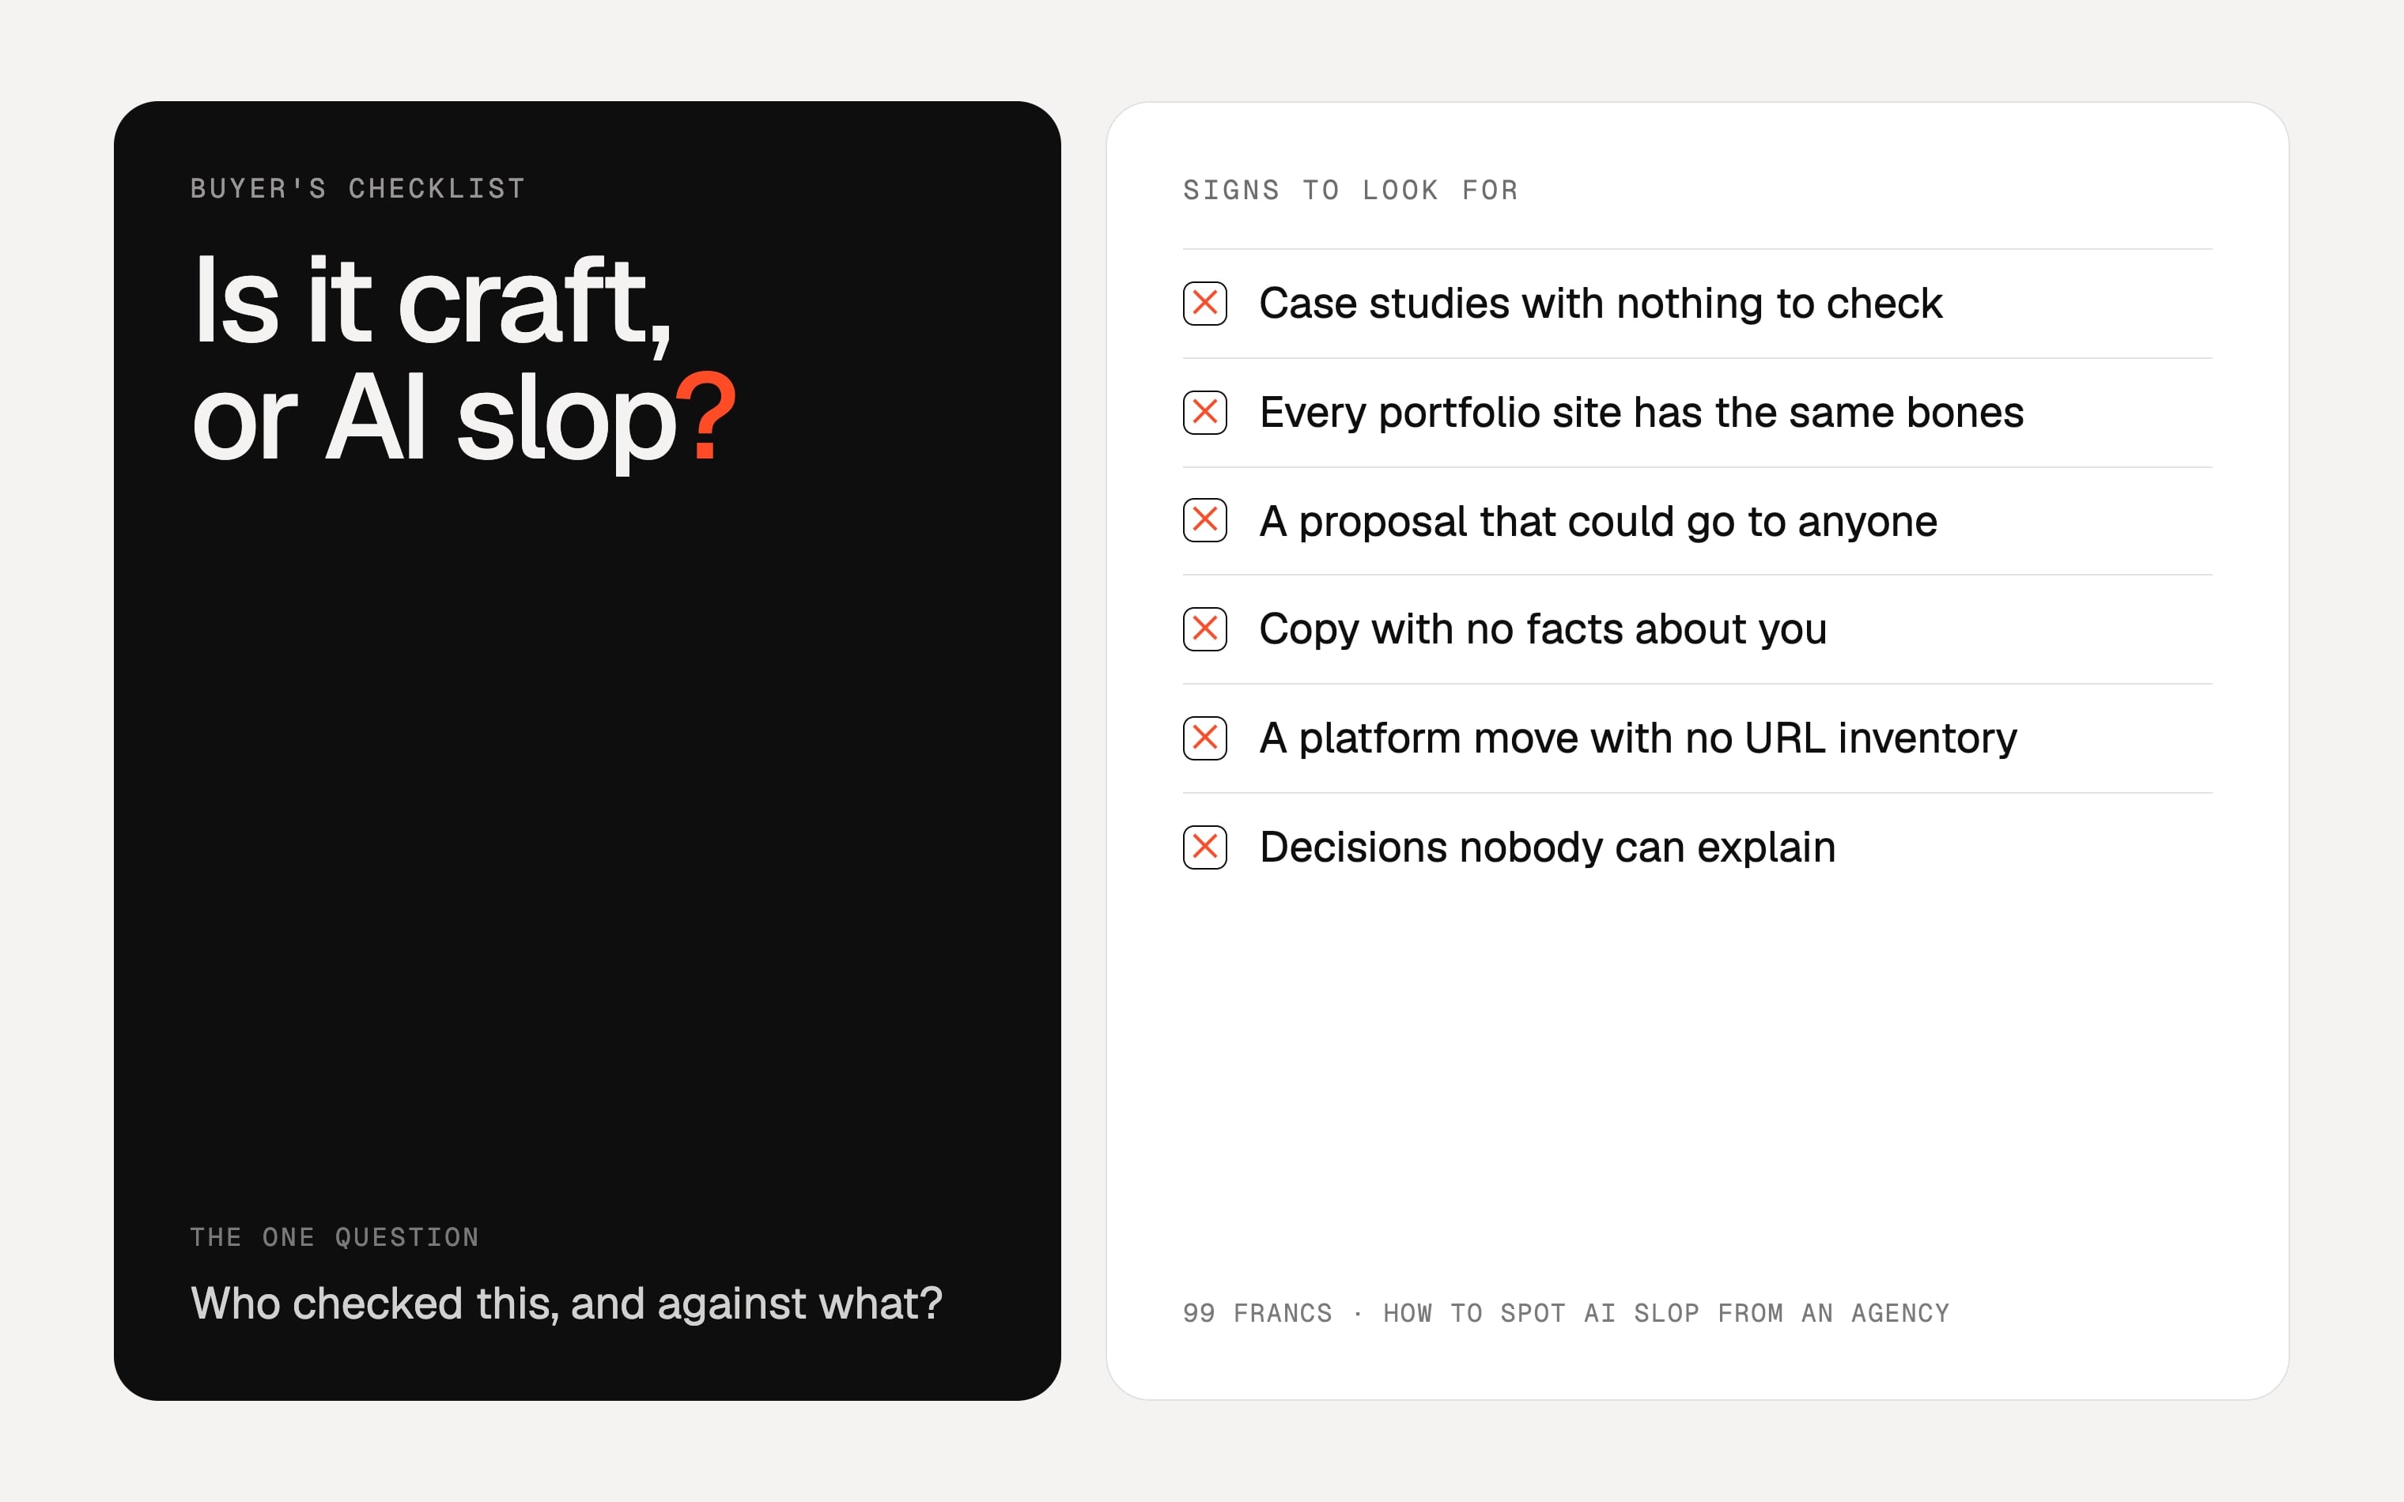Viewport: 2404px width, 1502px height.
Task: Click the "BUYER'S CHECKLIST" label
Action: pos(357,188)
